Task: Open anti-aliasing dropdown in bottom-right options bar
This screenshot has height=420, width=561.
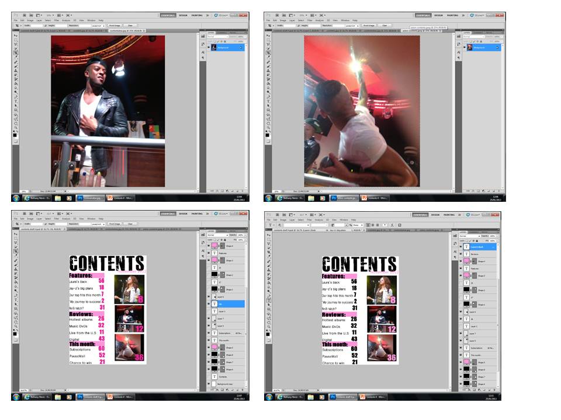Action: (x=358, y=225)
